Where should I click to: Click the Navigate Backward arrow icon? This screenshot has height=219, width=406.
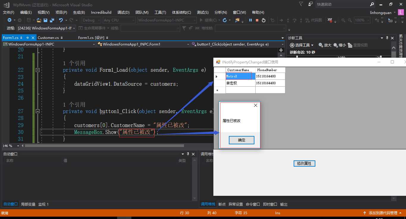10,20
